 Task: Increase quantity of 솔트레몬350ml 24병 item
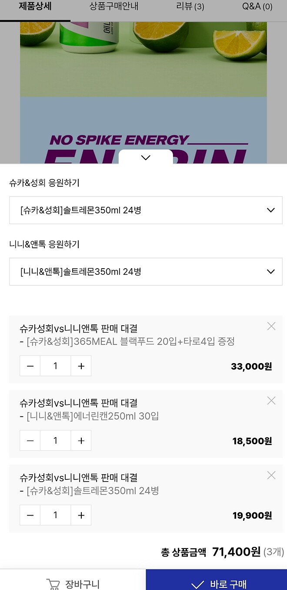click(x=81, y=515)
